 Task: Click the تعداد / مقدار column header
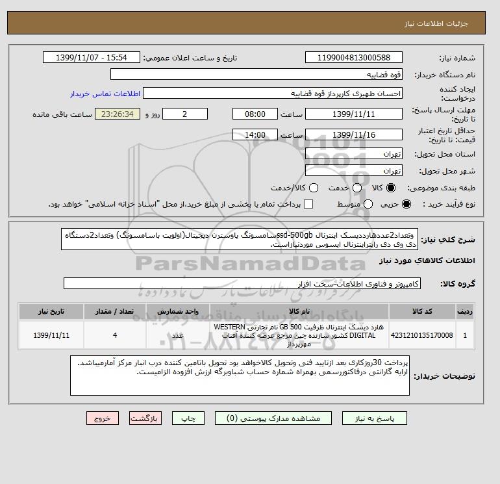point(115,311)
